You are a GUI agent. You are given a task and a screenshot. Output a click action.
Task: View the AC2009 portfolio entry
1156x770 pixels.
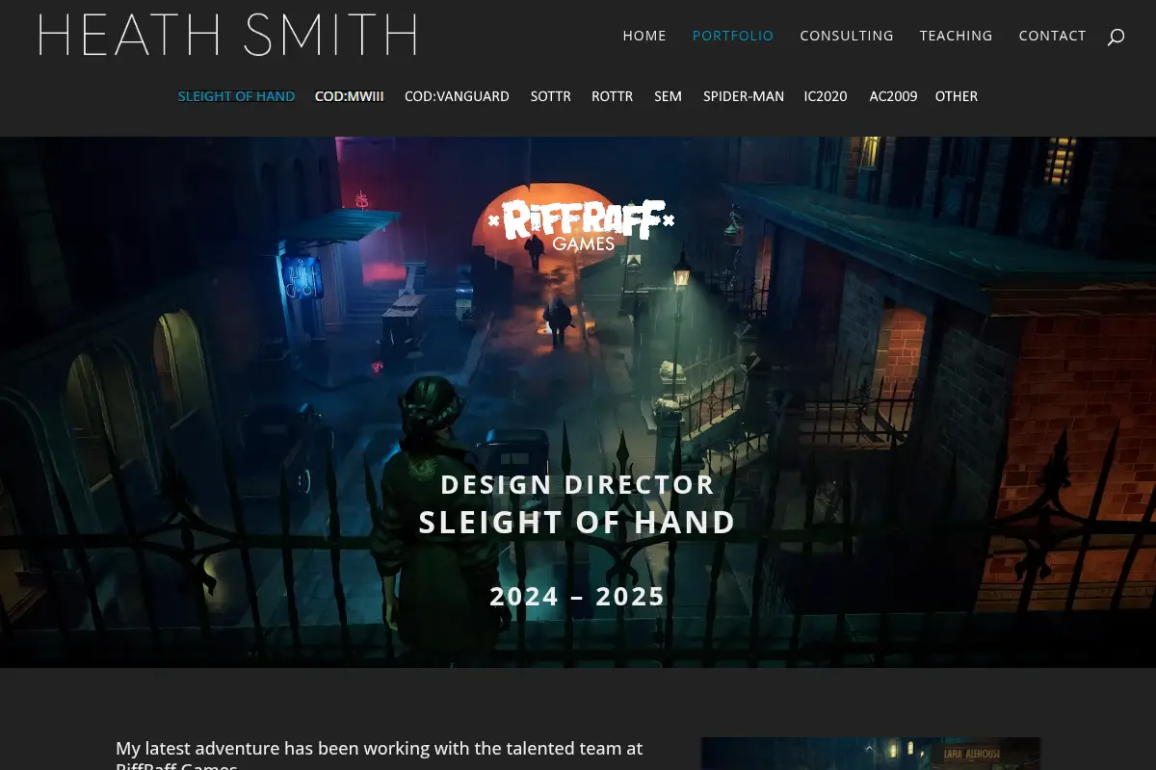click(893, 96)
